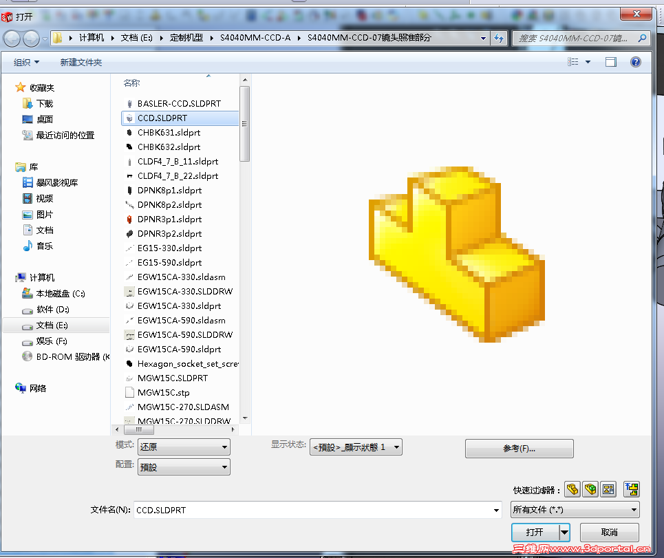Select file MGW15C.stp
This screenshot has width=664, height=558.
164,392
